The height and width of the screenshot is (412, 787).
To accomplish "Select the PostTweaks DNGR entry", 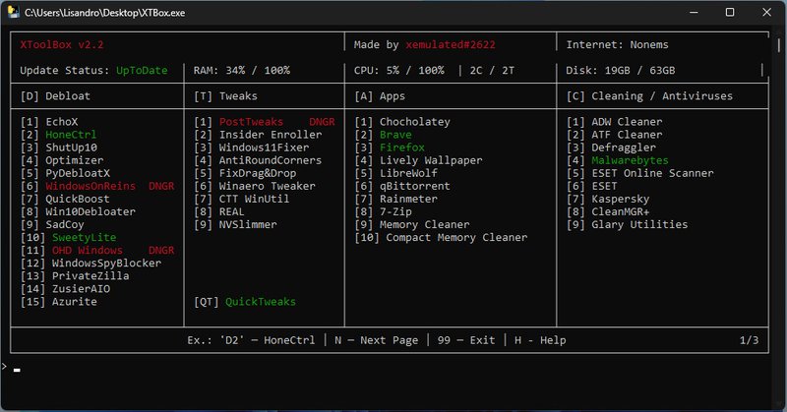I will pos(264,122).
